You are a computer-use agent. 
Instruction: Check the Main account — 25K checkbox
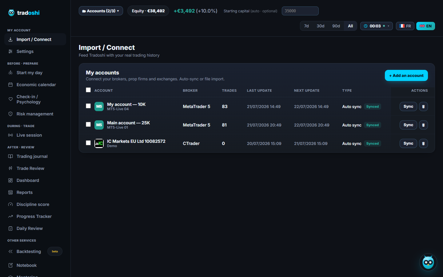pyautogui.click(x=88, y=124)
